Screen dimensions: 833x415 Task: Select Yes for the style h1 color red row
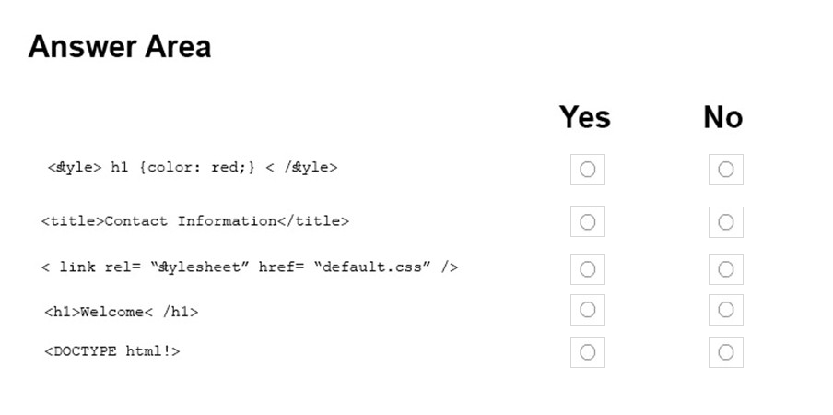(587, 170)
